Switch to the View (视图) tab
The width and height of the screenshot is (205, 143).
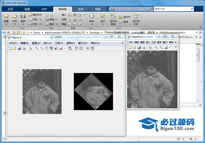(x=98, y=9)
